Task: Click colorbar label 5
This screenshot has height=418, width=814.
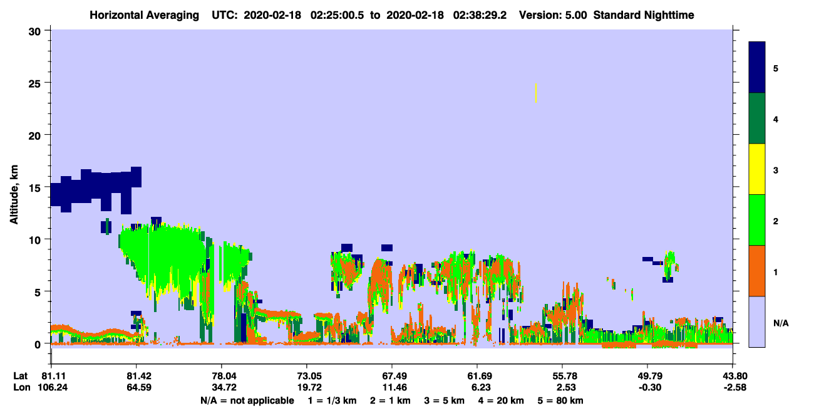Action: pos(775,68)
